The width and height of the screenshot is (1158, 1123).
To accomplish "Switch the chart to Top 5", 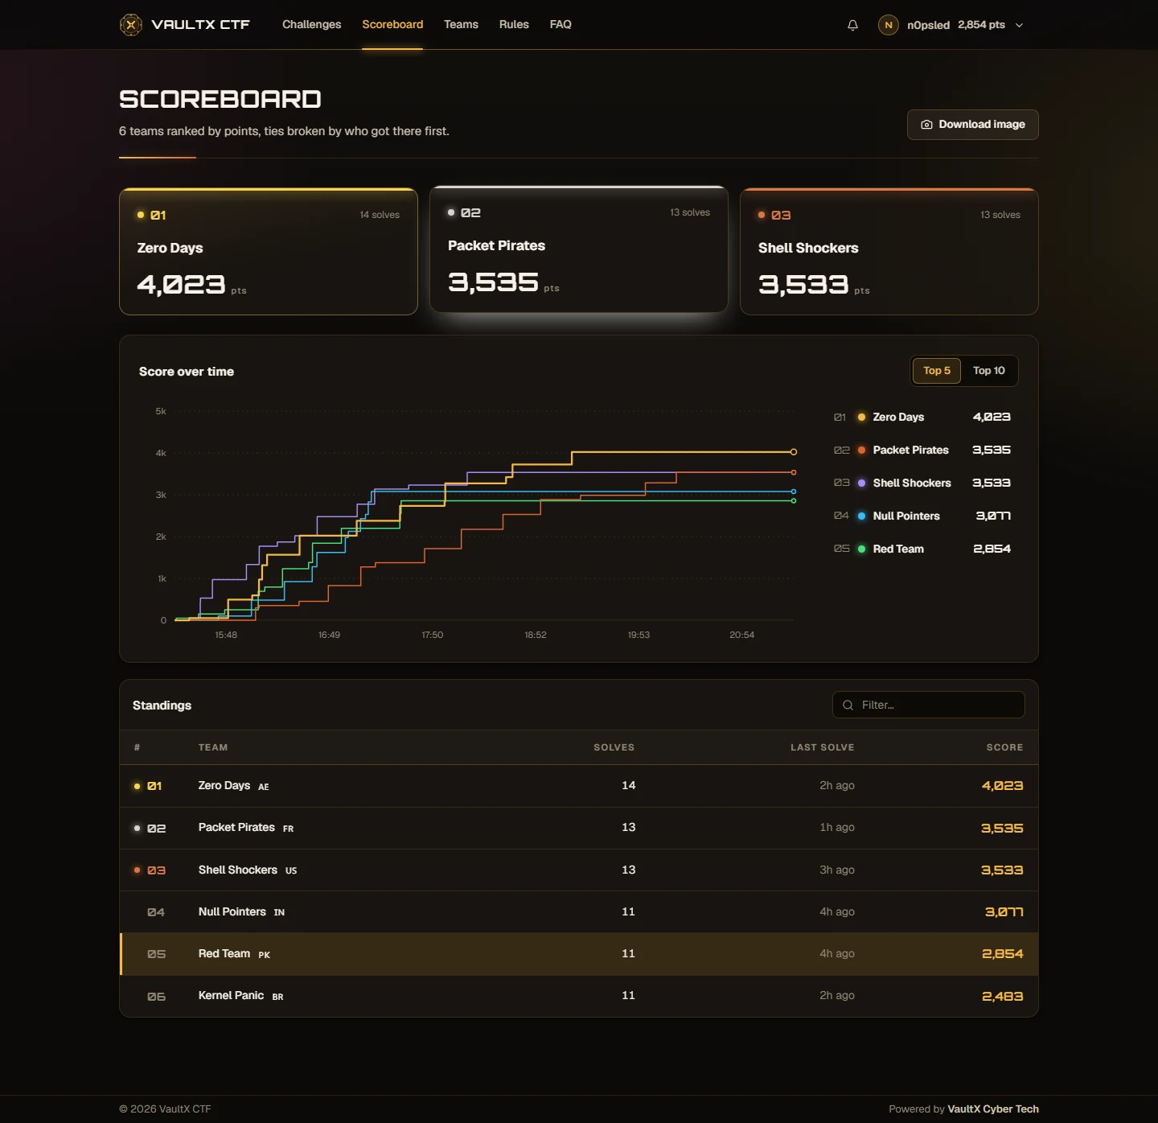I will (937, 371).
